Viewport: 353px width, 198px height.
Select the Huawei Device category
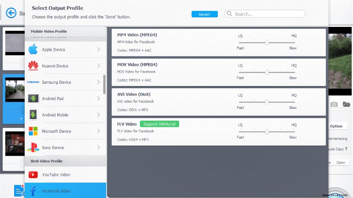65,66
